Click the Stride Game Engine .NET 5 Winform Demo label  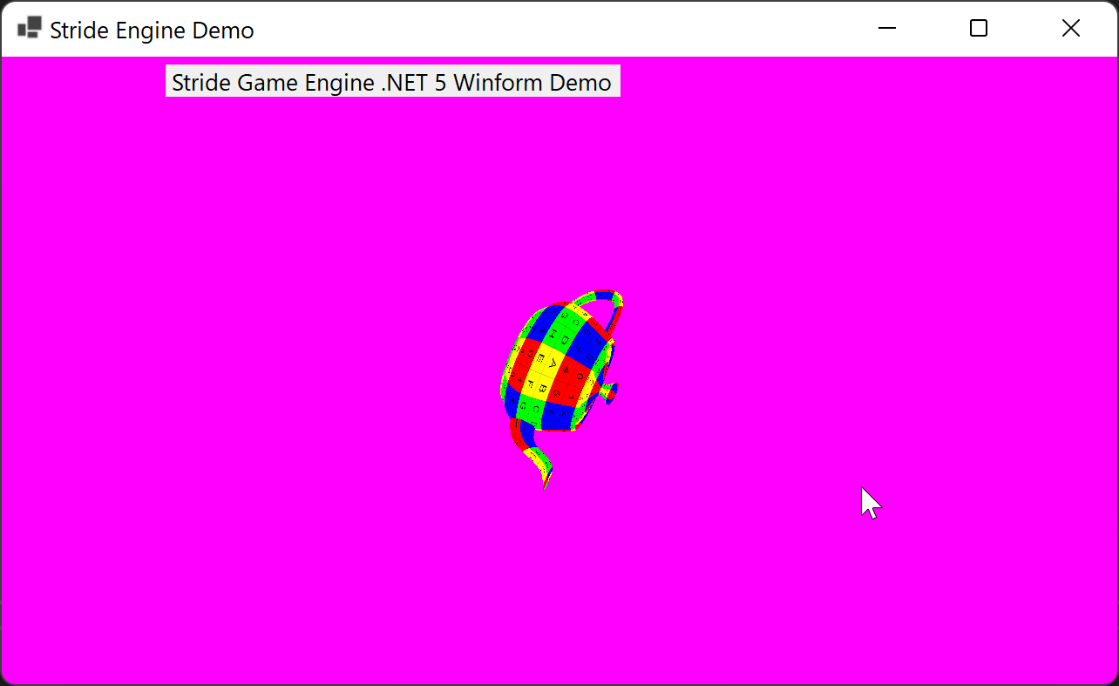click(x=392, y=82)
